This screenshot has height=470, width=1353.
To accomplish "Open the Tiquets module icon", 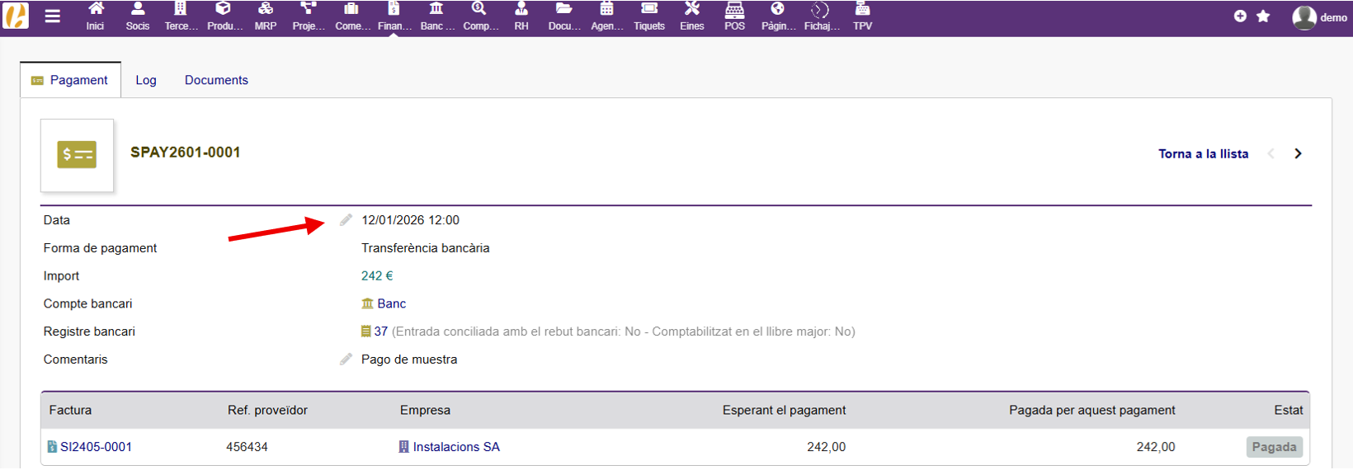I will 648,11.
